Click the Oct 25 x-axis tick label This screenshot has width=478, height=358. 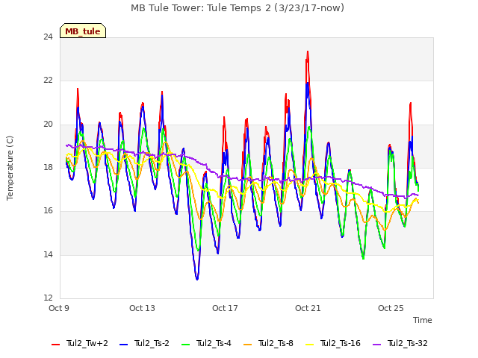click(x=391, y=308)
